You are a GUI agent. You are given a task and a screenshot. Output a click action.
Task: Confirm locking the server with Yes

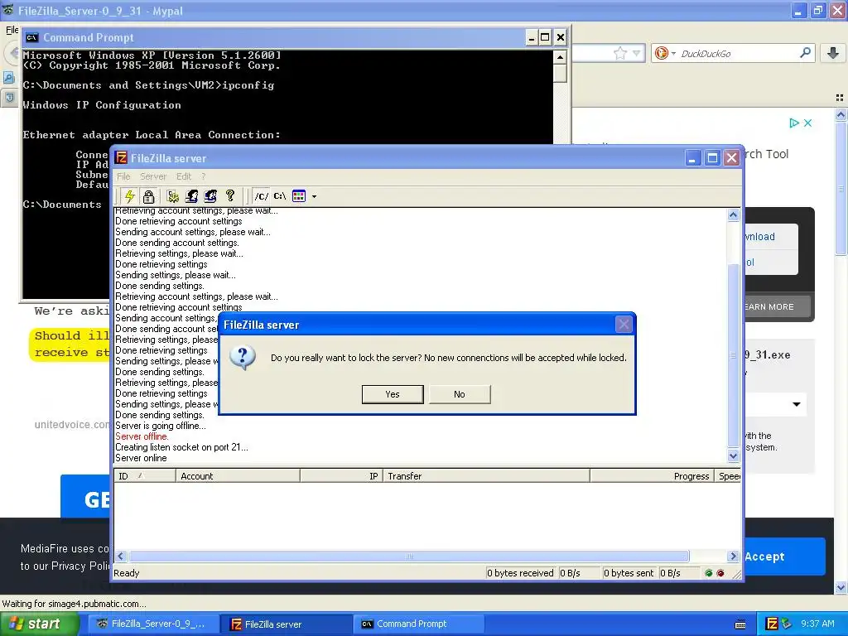click(x=393, y=394)
